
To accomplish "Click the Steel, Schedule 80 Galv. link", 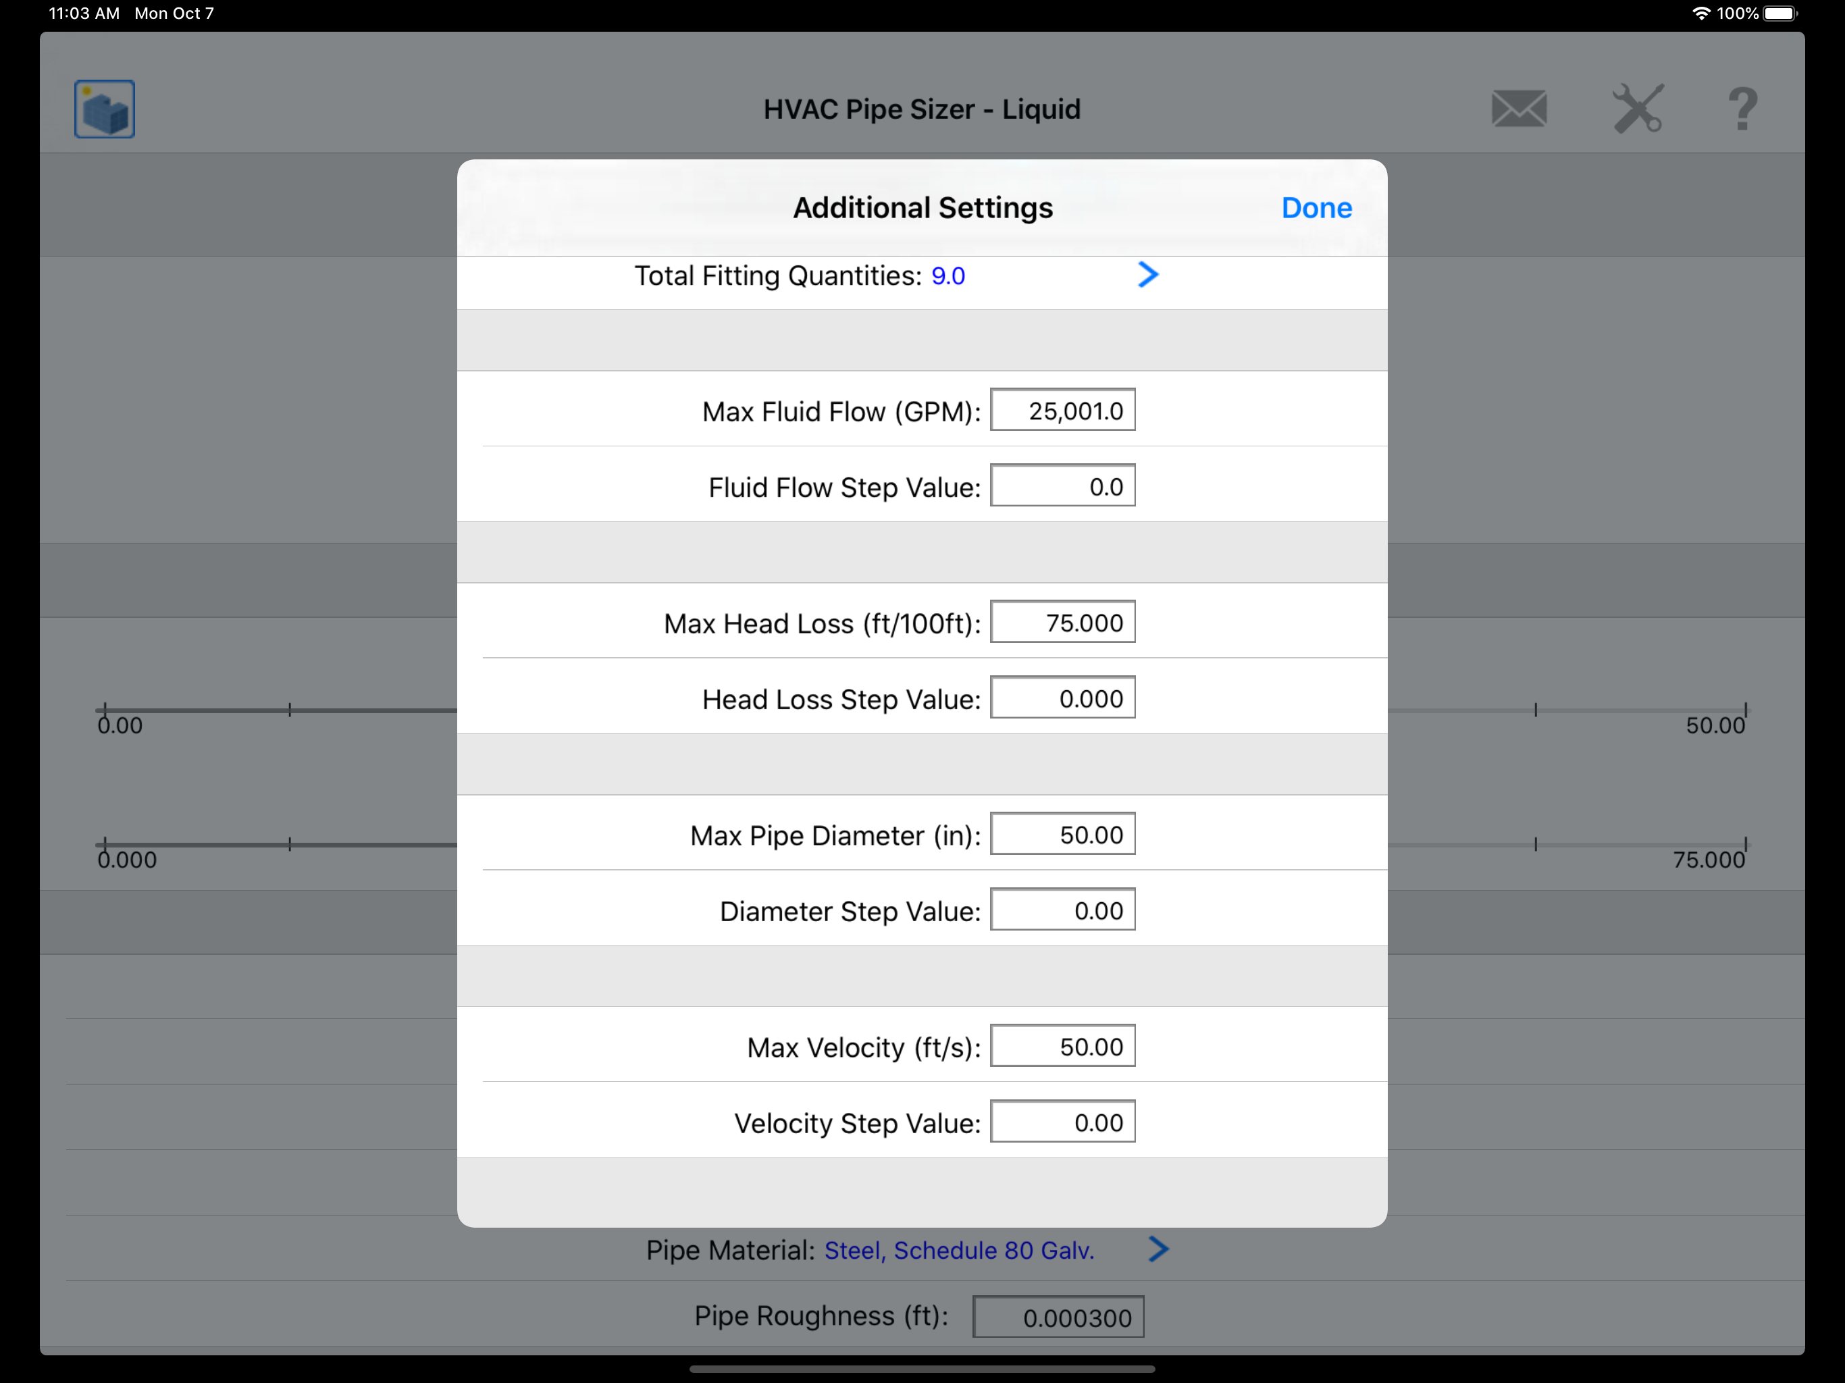I will point(958,1251).
